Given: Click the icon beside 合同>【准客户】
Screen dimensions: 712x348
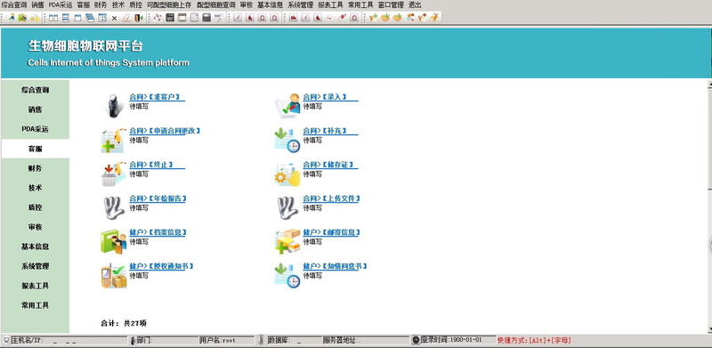Looking at the screenshot, I should (113, 106).
